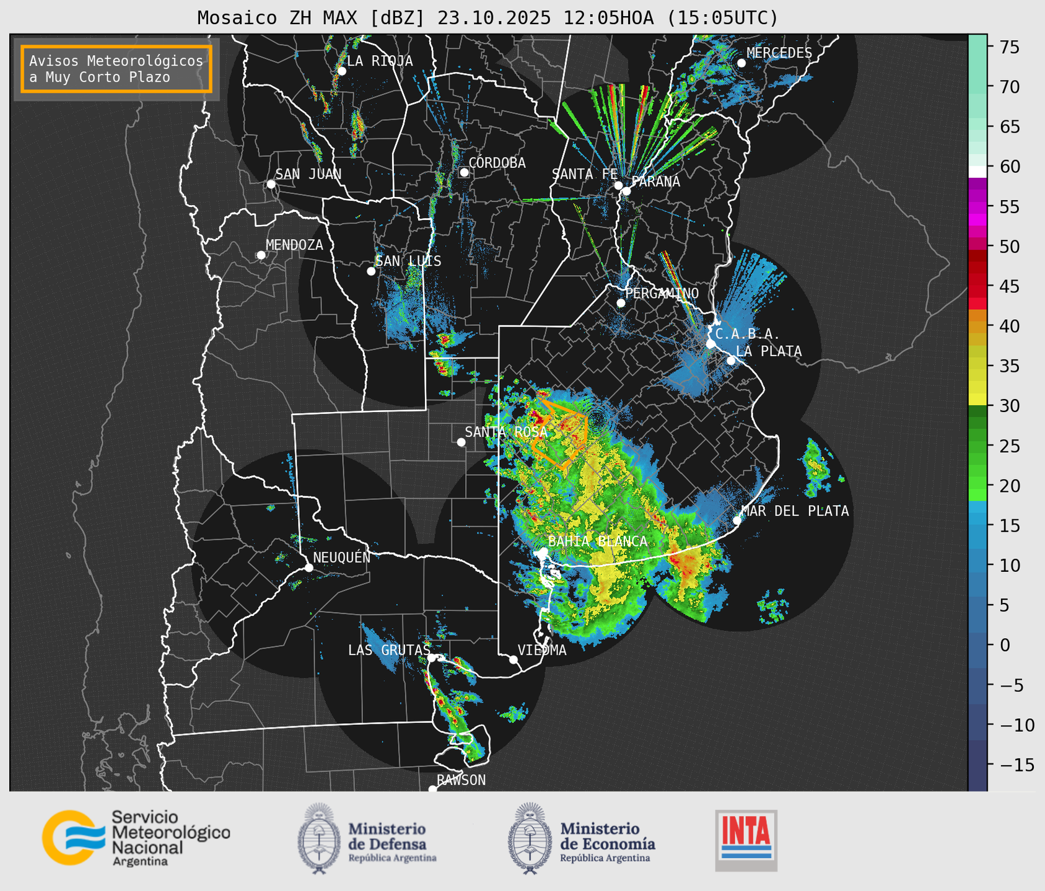Click the LA RIOJA city marker dot
The height and width of the screenshot is (891, 1045).
tap(341, 71)
